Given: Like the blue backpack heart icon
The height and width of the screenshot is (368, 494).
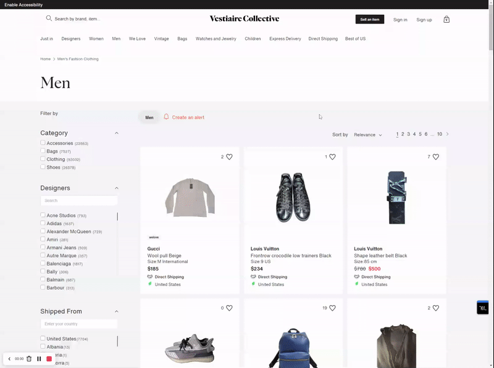Looking at the screenshot, I should tap(332, 308).
